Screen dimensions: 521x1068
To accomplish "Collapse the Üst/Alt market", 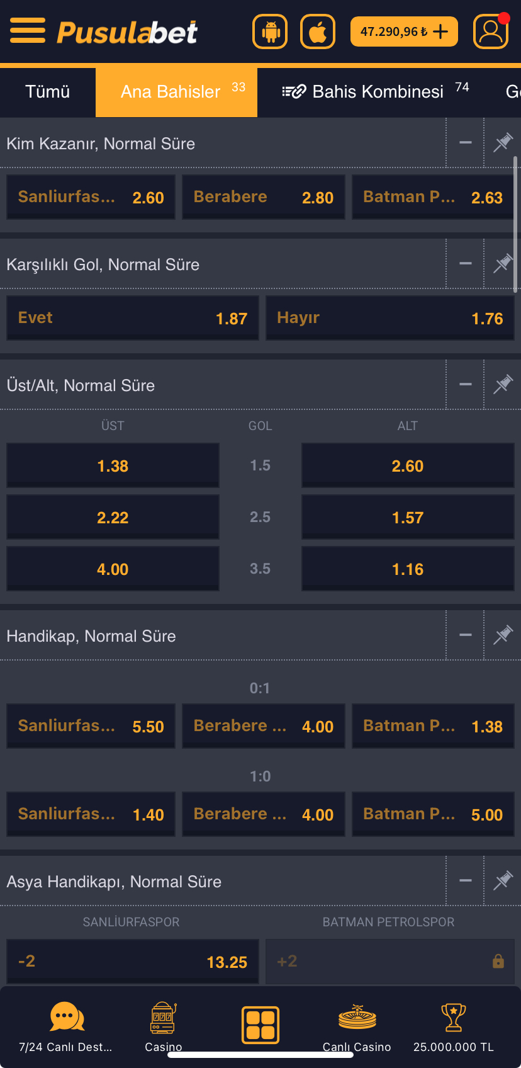I will coord(465,383).
